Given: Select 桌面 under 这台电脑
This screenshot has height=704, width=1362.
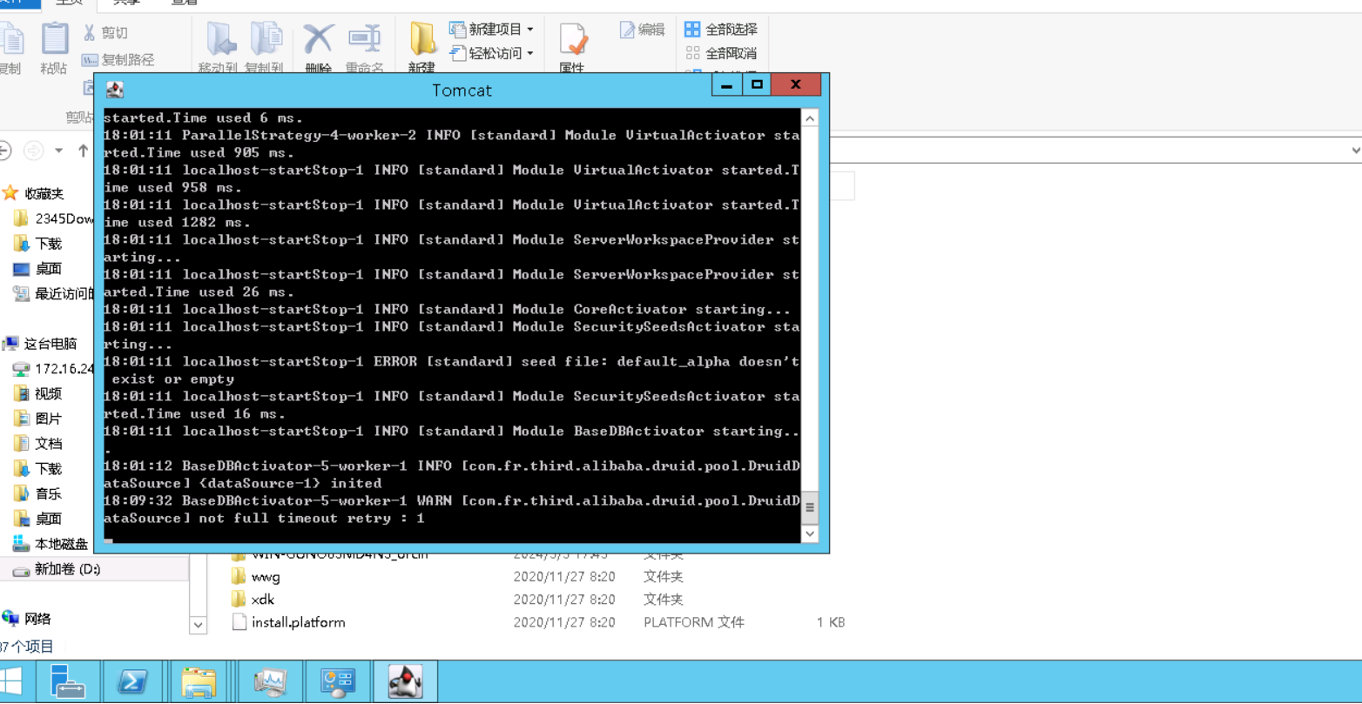Looking at the screenshot, I should [x=38, y=519].
